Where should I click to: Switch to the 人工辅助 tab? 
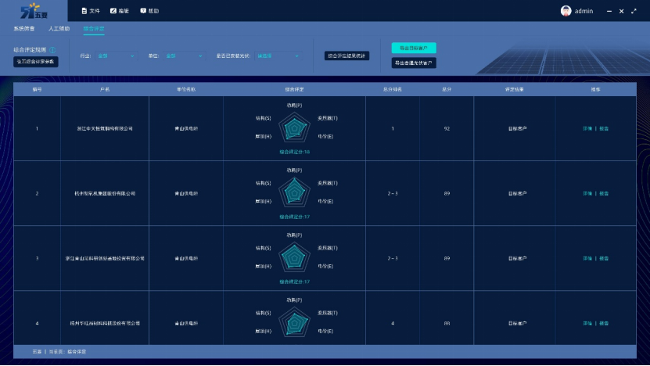[x=59, y=29]
